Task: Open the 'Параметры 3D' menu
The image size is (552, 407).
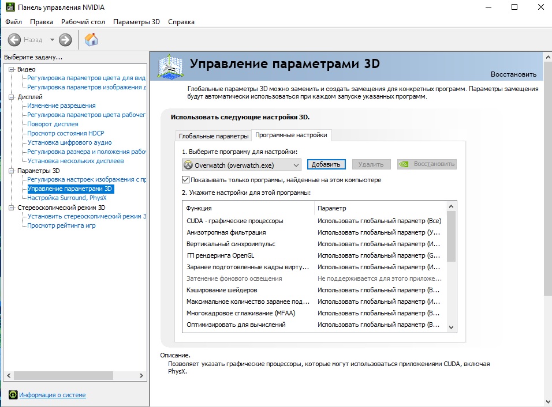Action: coord(136,22)
